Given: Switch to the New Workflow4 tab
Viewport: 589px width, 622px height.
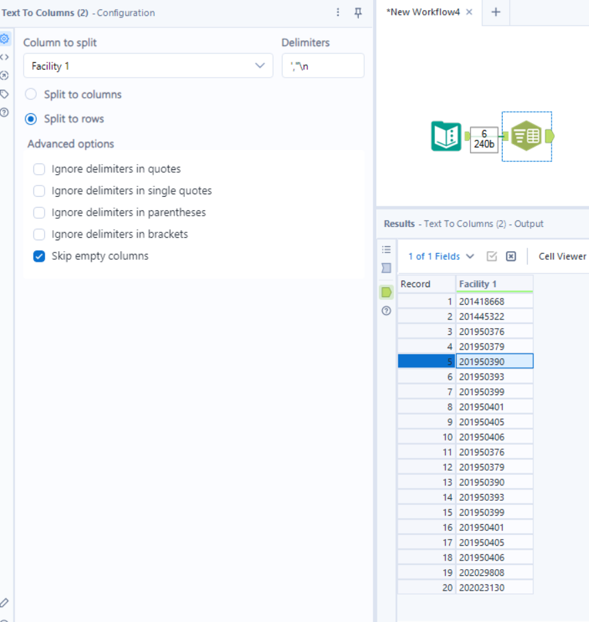Looking at the screenshot, I should (423, 12).
